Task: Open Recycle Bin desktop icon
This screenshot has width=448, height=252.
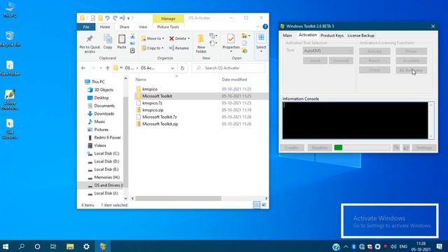Action: pos(10,38)
